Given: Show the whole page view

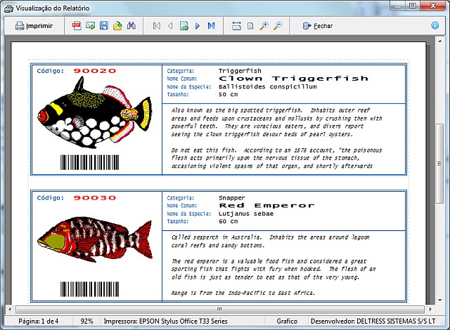Looking at the screenshot, I should [250, 26].
